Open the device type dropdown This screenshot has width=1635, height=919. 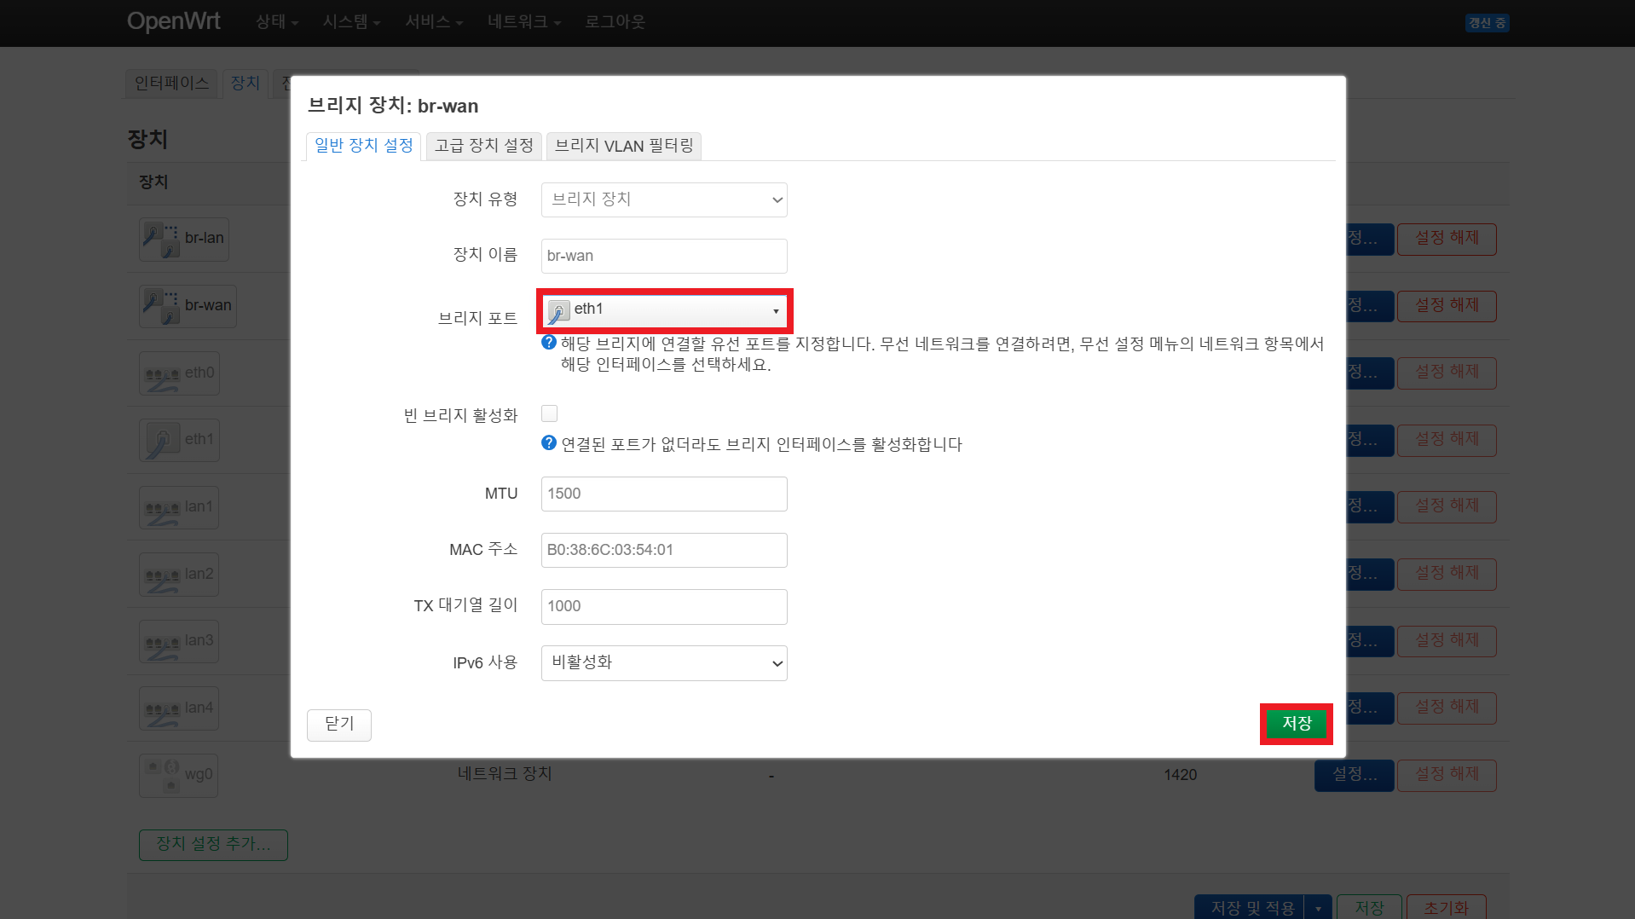[x=664, y=199]
